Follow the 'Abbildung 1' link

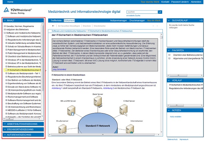click(57, 88)
